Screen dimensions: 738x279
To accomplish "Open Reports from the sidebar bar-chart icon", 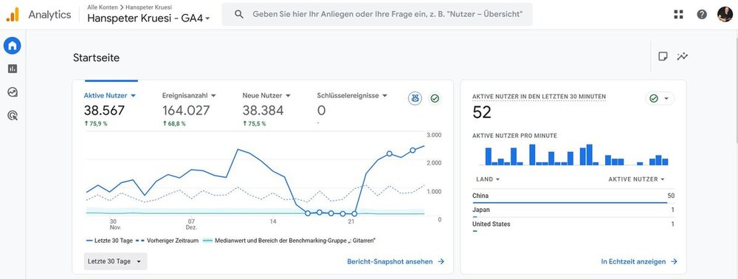I will (13, 69).
